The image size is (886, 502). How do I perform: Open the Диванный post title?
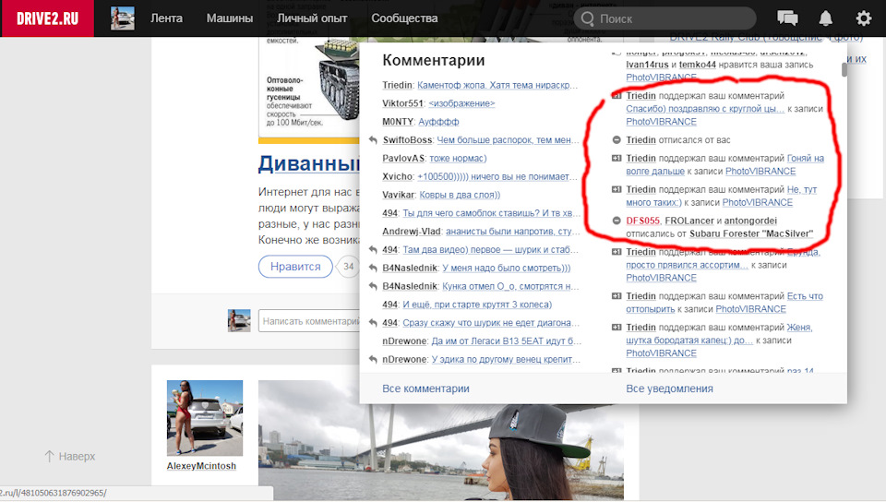[309, 163]
